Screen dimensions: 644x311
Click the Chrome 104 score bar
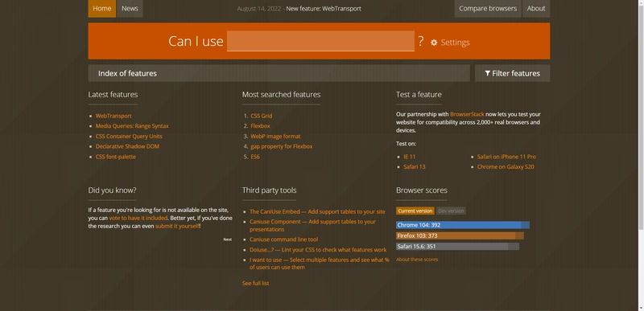(462, 225)
